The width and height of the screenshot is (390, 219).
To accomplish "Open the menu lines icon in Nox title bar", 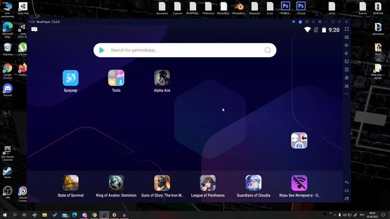I will tap(313, 22).
